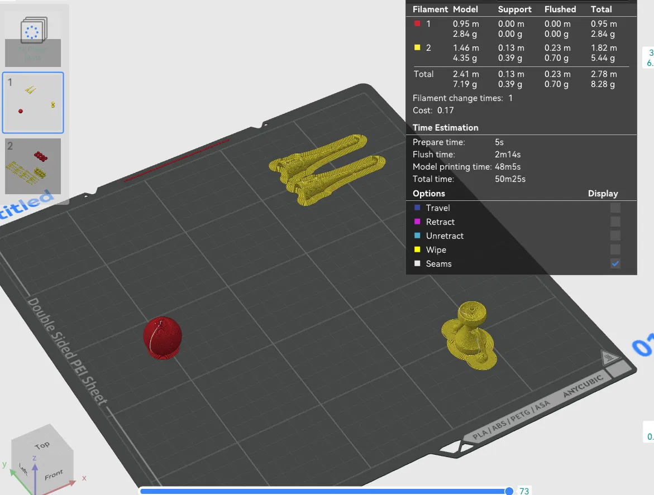Click the Prepare time value 5s

pos(499,142)
